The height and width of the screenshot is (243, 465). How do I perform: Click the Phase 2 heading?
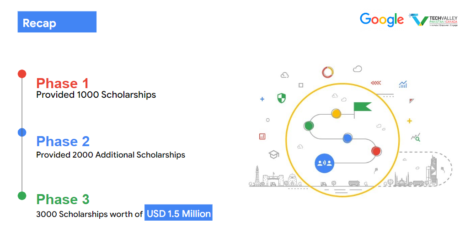(63, 141)
